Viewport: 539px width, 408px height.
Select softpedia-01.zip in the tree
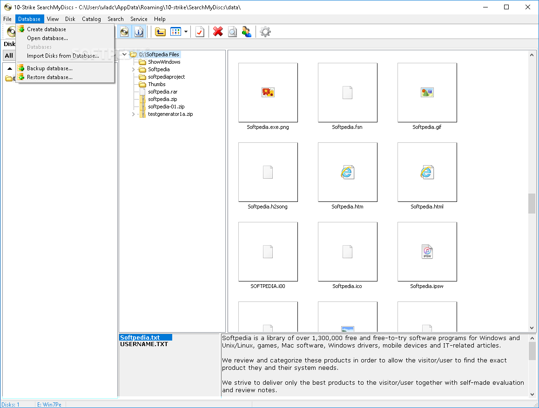click(166, 107)
